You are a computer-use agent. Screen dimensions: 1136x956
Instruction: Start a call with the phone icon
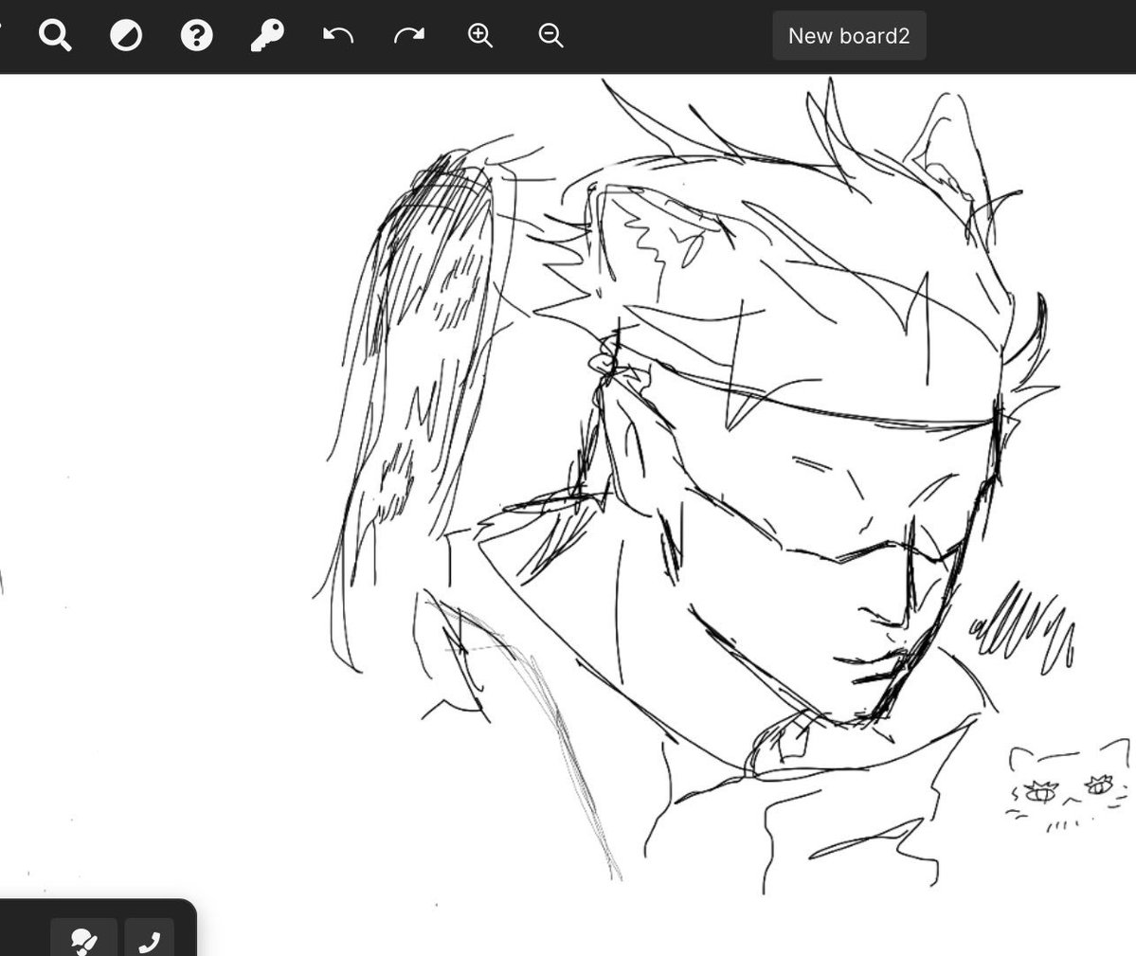point(150,941)
